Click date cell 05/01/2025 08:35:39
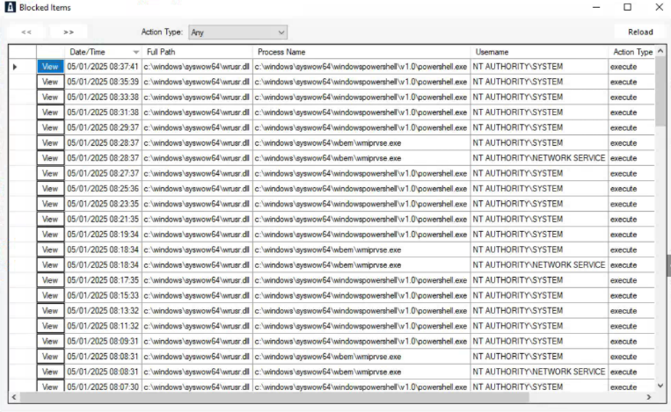The height and width of the screenshot is (412, 671). [103, 82]
